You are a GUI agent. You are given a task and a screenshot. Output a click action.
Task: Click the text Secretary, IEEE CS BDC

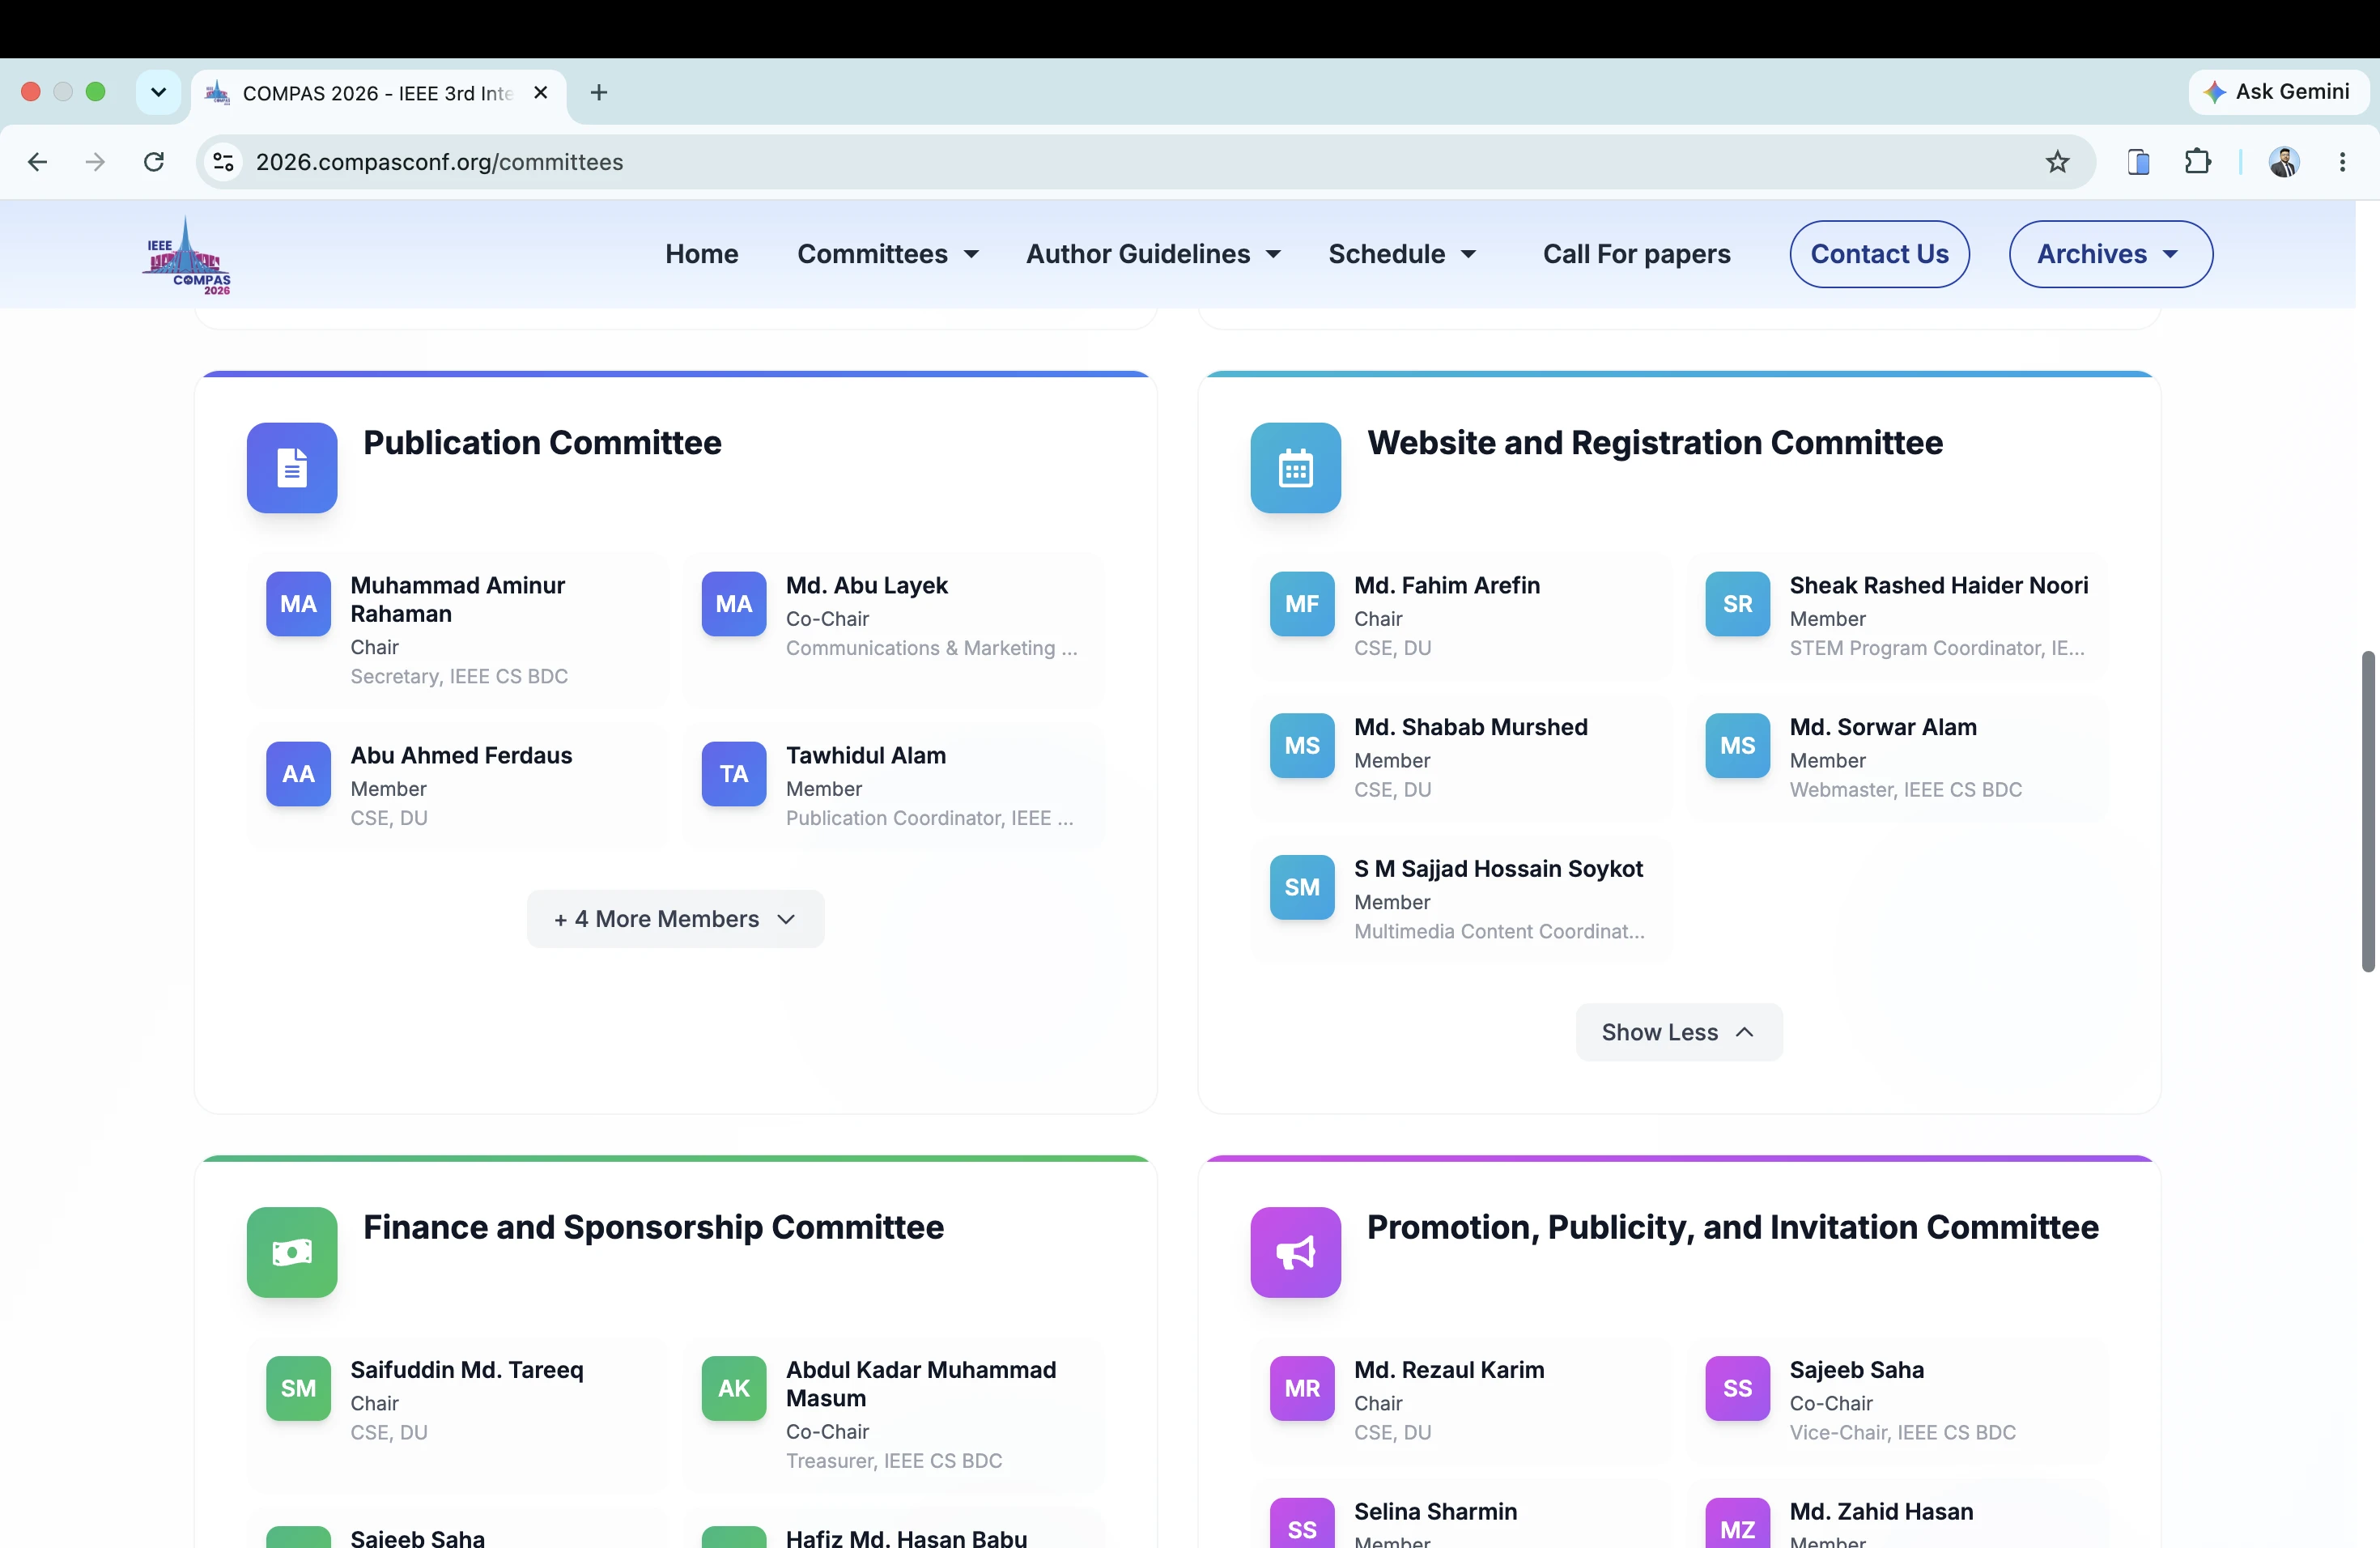459,677
